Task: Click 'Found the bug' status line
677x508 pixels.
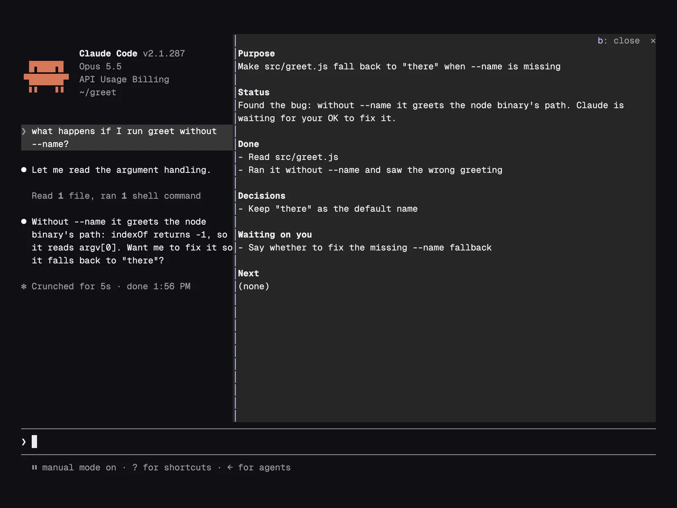Action: coord(431,112)
